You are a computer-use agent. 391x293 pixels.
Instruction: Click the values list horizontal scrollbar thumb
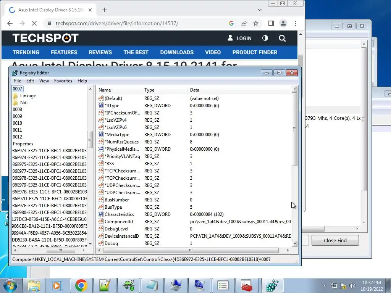click(x=191, y=250)
